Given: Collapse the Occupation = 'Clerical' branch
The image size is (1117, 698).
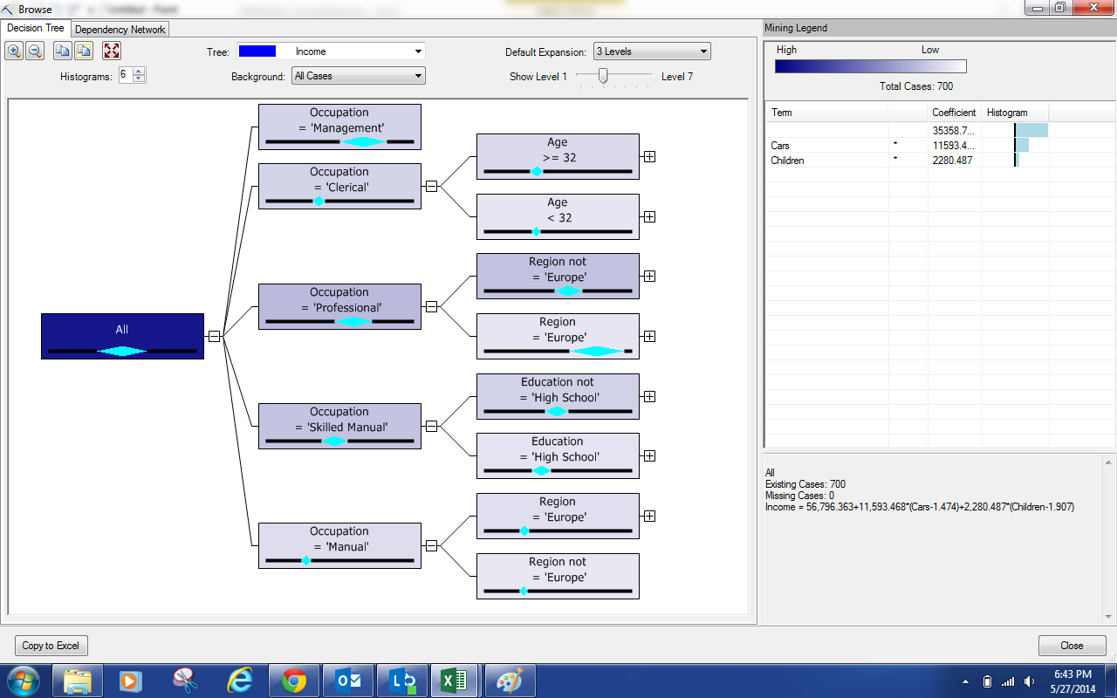Looking at the screenshot, I should click(x=431, y=186).
